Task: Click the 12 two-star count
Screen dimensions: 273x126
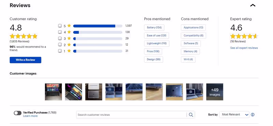Action: (127, 45)
